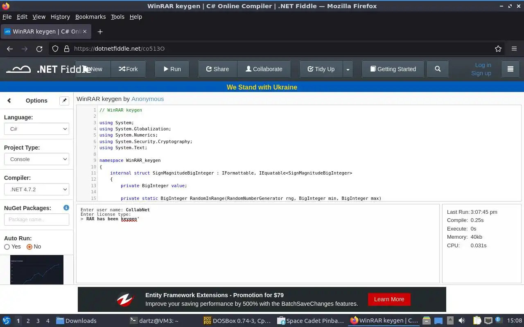This screenshot has width=524, height=327.
Task: Click the notification alert tray icon
Action: pyautogui.click(x=498, y=320)
